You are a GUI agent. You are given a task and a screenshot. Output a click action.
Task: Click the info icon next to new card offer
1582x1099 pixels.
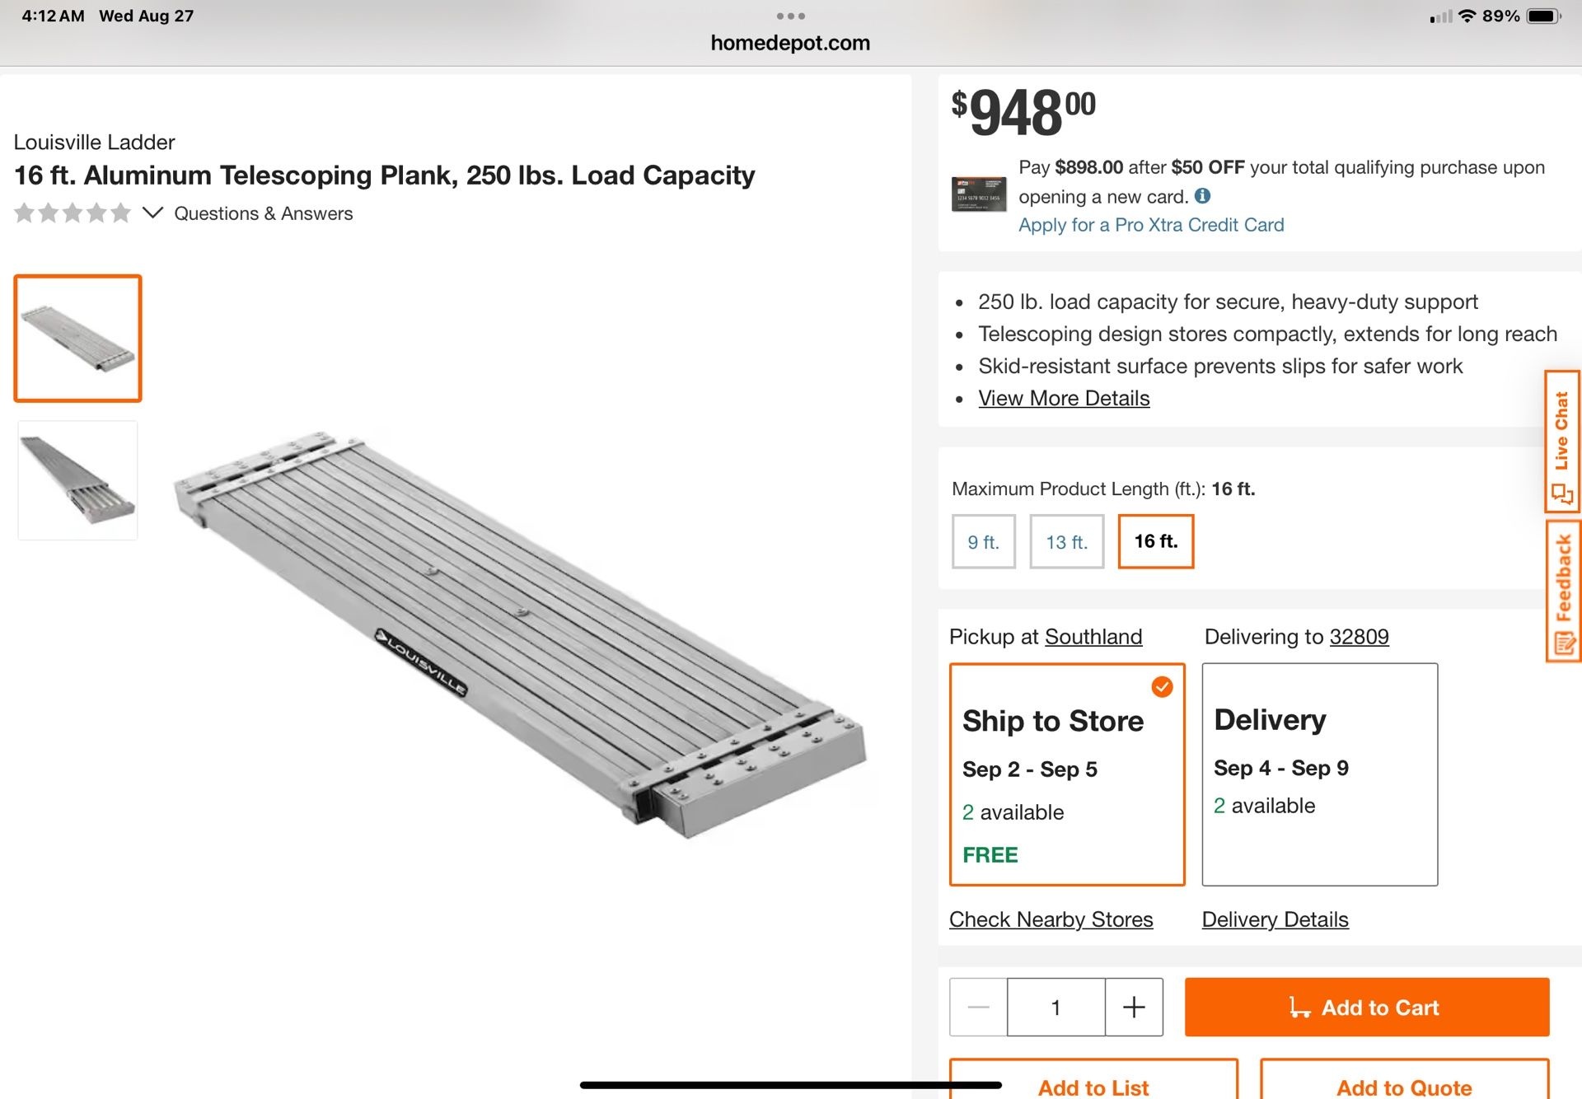[x=1203, y=196]
